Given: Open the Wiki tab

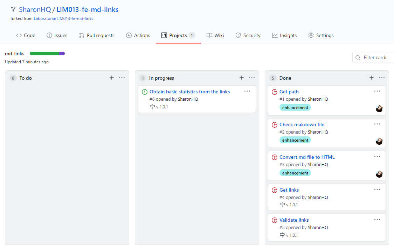Looking at the screenshot, I should tap(215, 35).
